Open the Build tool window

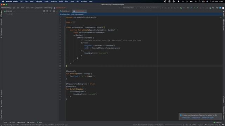point(39,122)
